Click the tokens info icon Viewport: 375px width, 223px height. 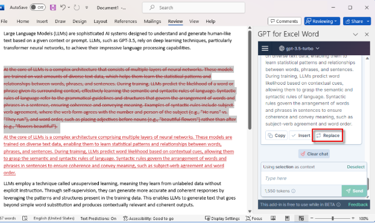[x=293, y=191]
